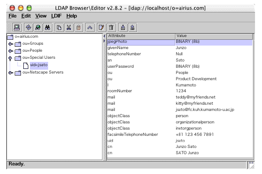This screenshot has width=262, height=174.
Task: Click the trash can Delete icon
Action: pyautogui.click(x=111, y=28)
